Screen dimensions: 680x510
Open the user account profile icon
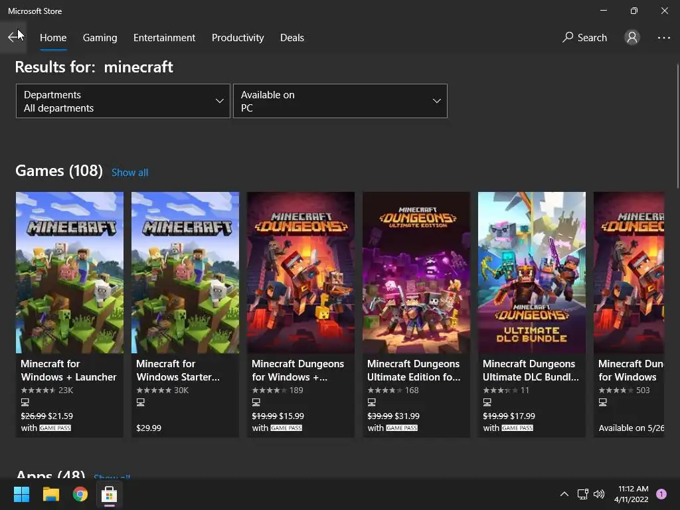click(x=632, y=37)
